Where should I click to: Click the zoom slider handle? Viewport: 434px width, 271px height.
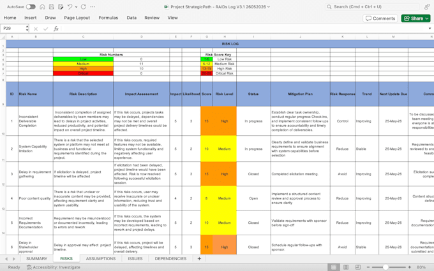click(x=385, y=267)
